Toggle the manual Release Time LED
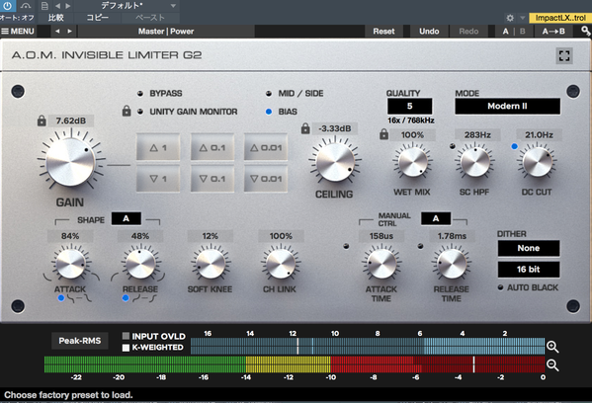This screenshot has height=403, width=592. point(420,246)
